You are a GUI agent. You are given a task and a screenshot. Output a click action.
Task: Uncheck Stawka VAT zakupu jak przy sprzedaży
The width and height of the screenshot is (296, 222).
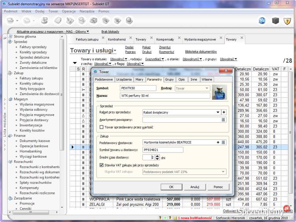(x=102, y=165)
